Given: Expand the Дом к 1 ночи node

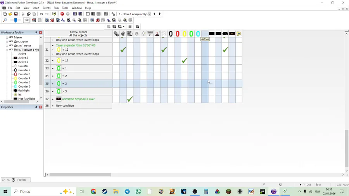Looking at the screenshot, I should pyautogui.click(x=7, y=46).
